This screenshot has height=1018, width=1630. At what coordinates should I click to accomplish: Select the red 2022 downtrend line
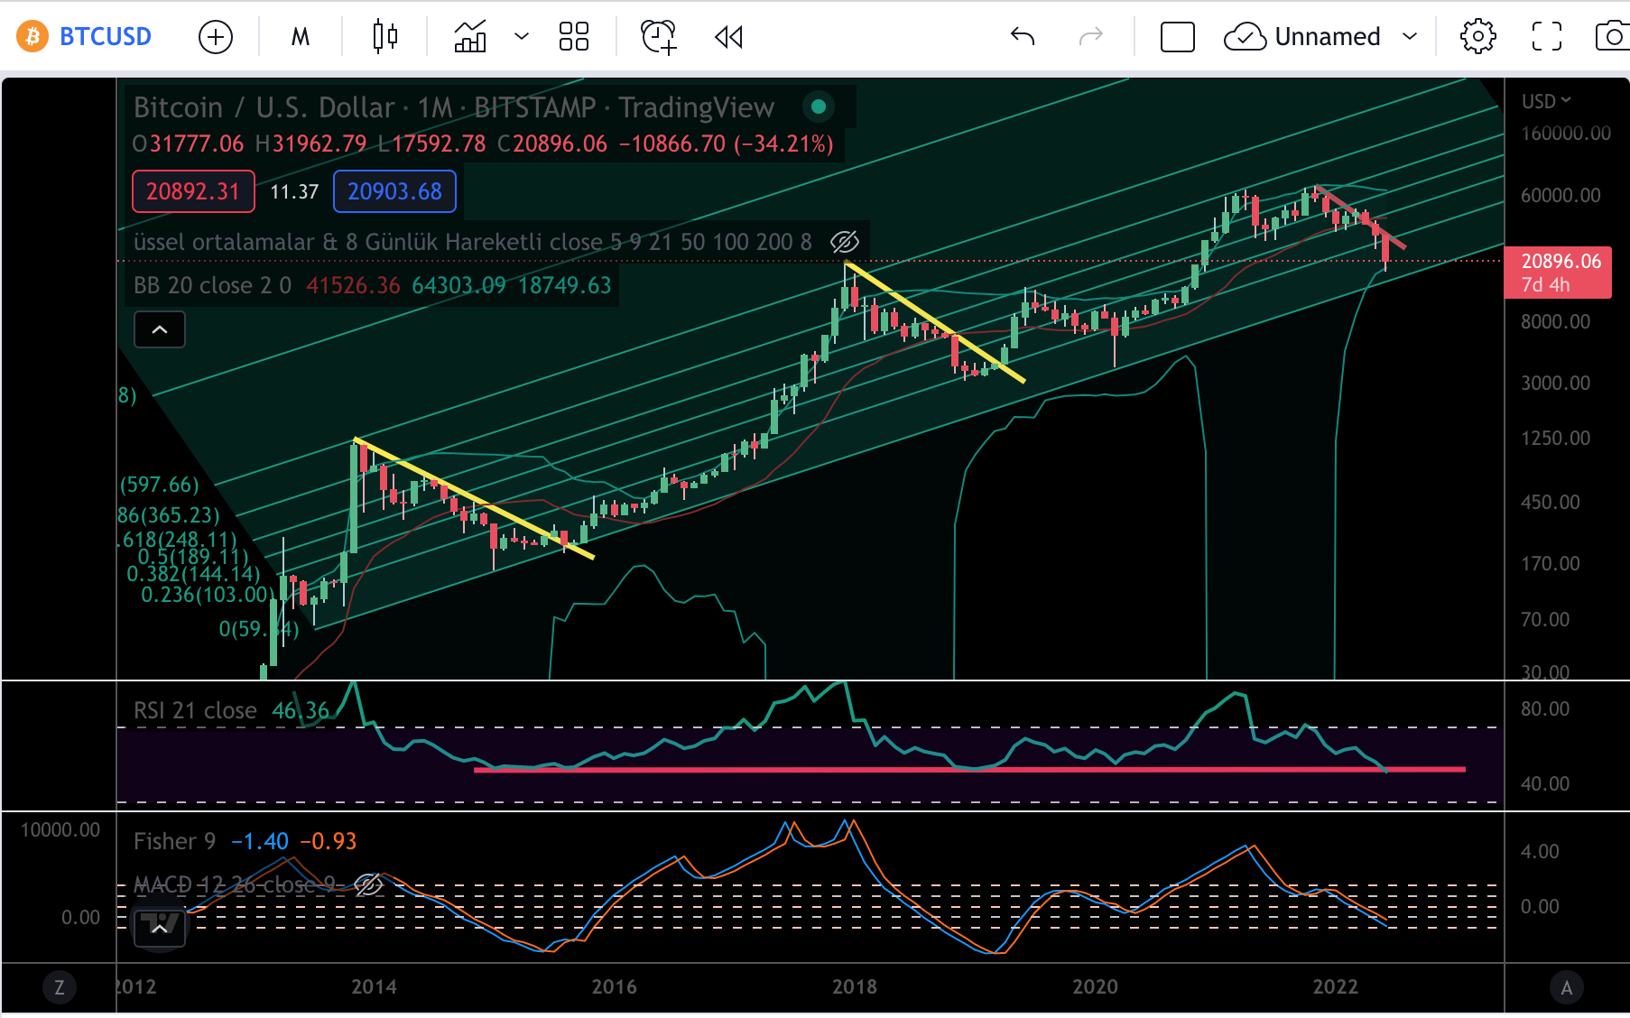click(x=1360, y=217)
